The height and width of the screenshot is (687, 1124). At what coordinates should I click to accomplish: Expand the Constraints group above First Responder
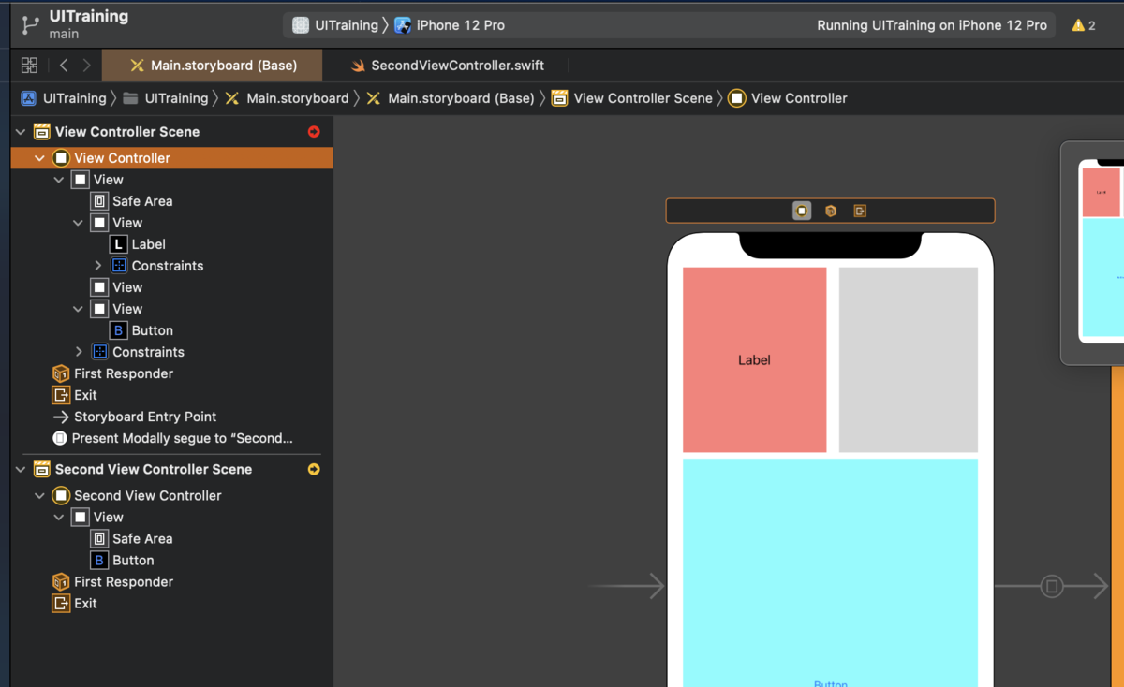(x=78, y=352)
